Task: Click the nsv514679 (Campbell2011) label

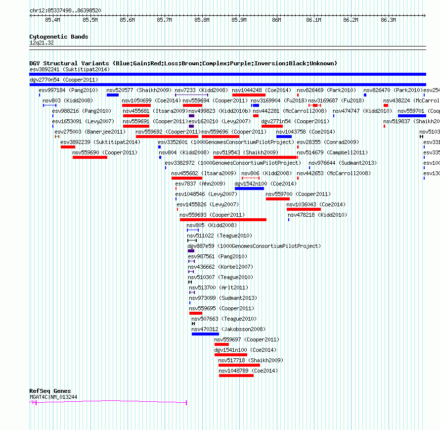Action: click(x=332, y=152)
